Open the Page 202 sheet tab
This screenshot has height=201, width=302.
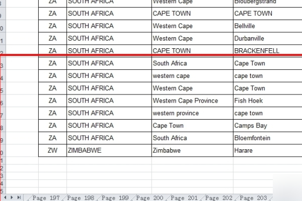click(x=218, y=198)
